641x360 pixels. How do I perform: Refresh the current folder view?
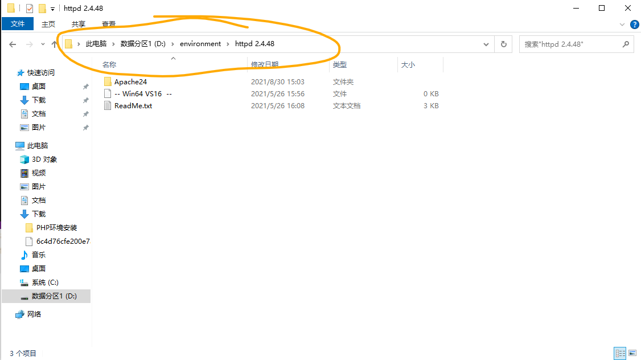tap(504, 44)
